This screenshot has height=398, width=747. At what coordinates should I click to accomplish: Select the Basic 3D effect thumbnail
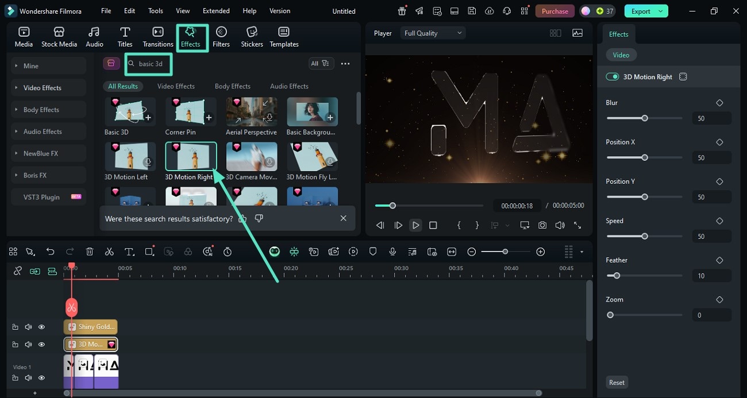point(130,111)
